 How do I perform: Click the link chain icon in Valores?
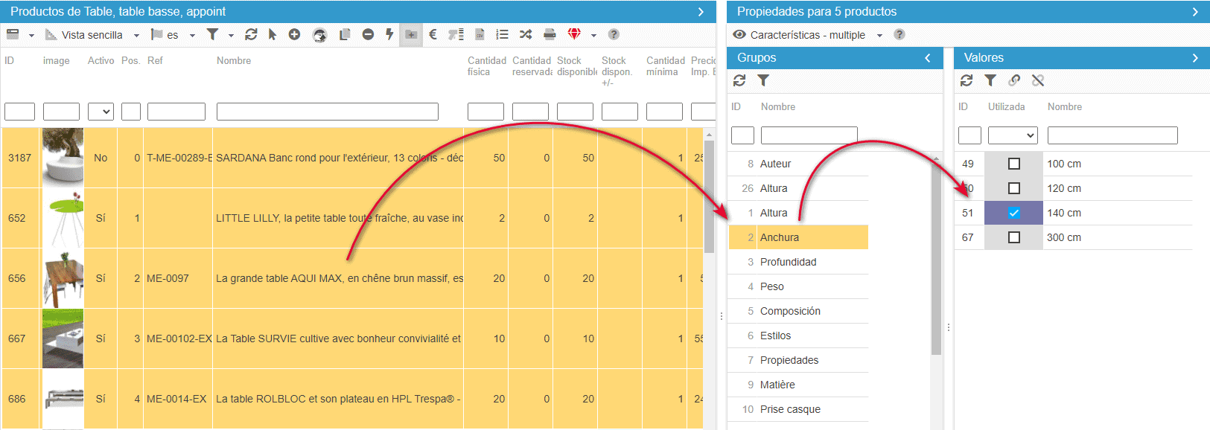[1014, 80]
